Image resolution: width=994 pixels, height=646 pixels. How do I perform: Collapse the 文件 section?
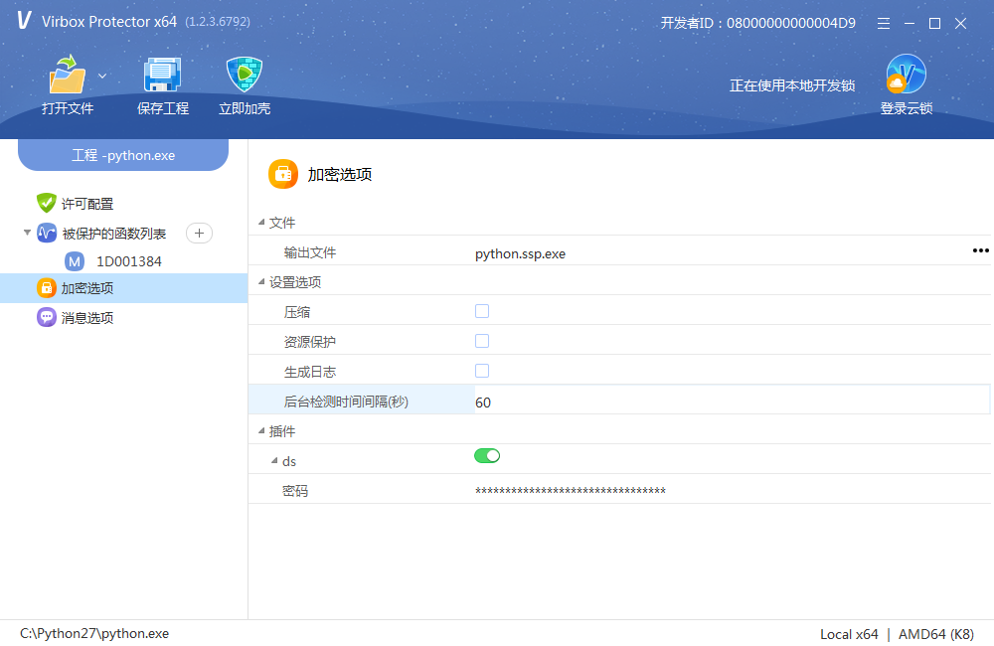pos(261,222)
